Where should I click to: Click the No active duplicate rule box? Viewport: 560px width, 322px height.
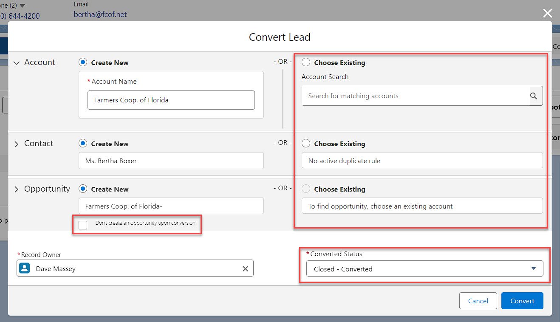(422, 161)
